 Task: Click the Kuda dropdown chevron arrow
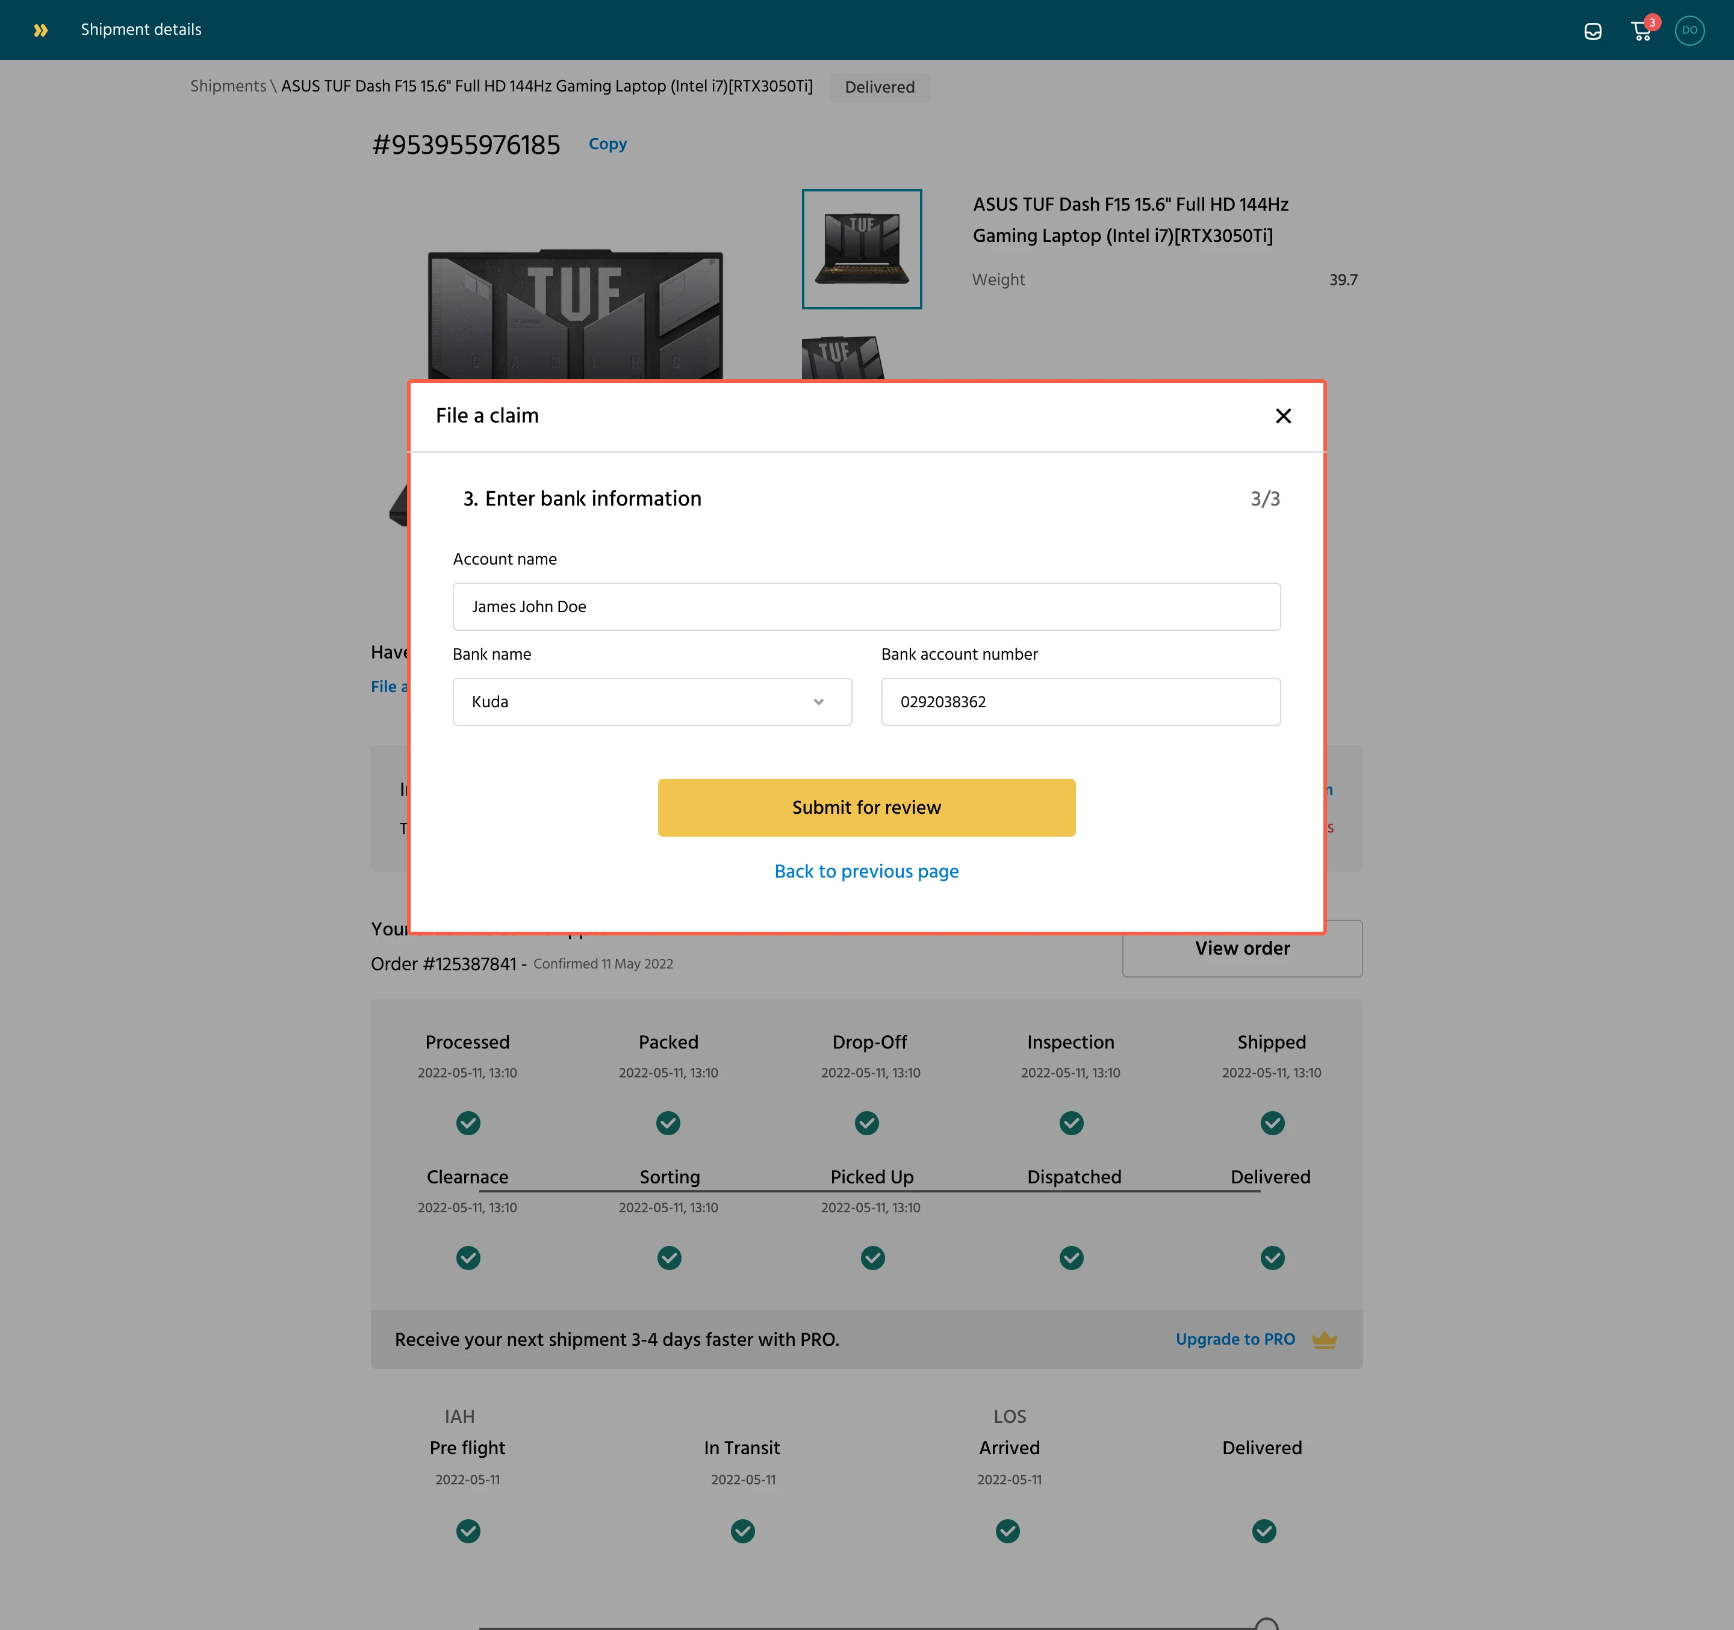click(818, 702)
